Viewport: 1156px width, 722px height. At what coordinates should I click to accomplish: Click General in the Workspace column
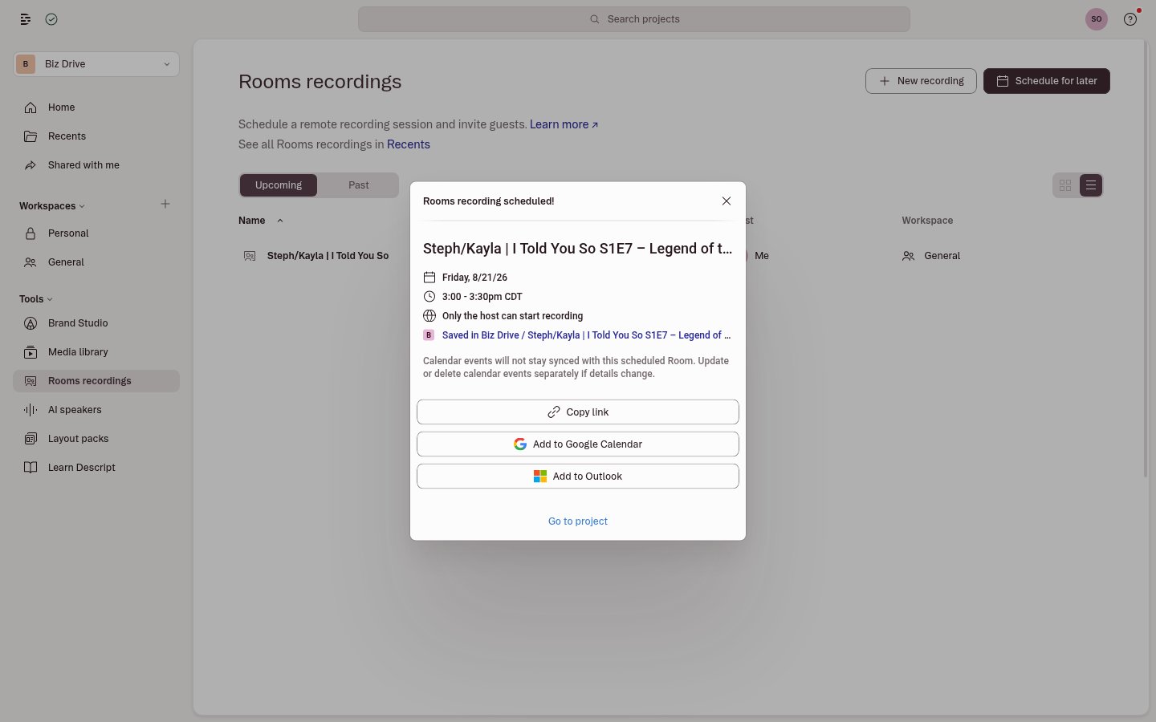click(942, 256)
